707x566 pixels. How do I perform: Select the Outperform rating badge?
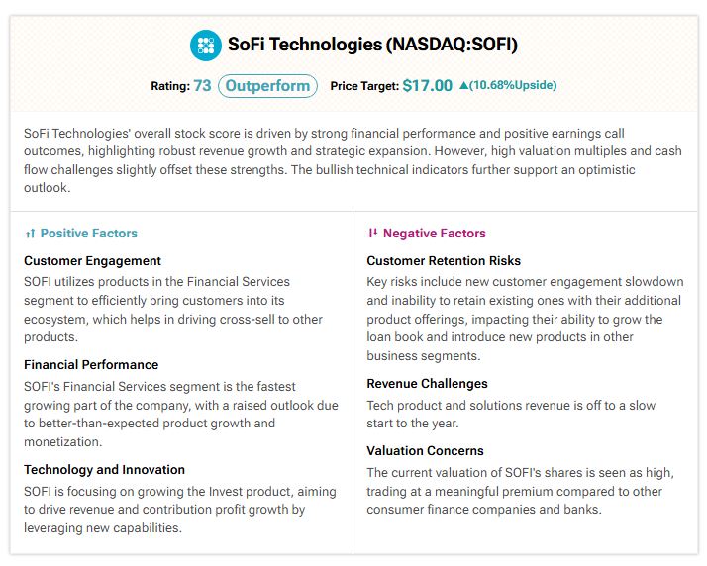(x=267, y=86)
